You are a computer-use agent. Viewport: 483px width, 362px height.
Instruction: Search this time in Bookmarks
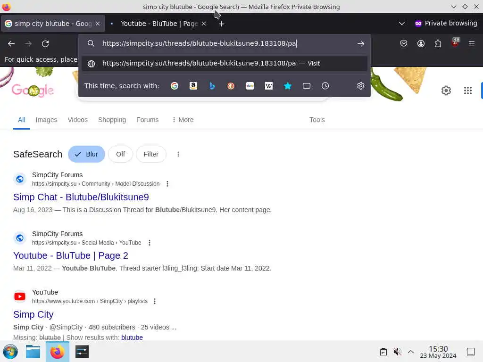(x=288, y=86)
